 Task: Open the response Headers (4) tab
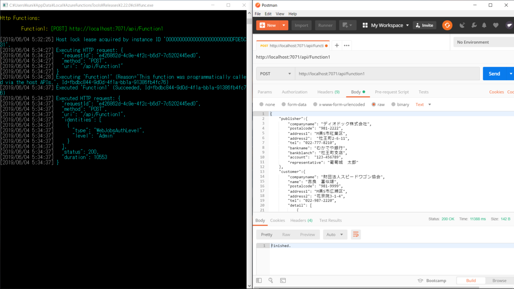coord(302,220)
